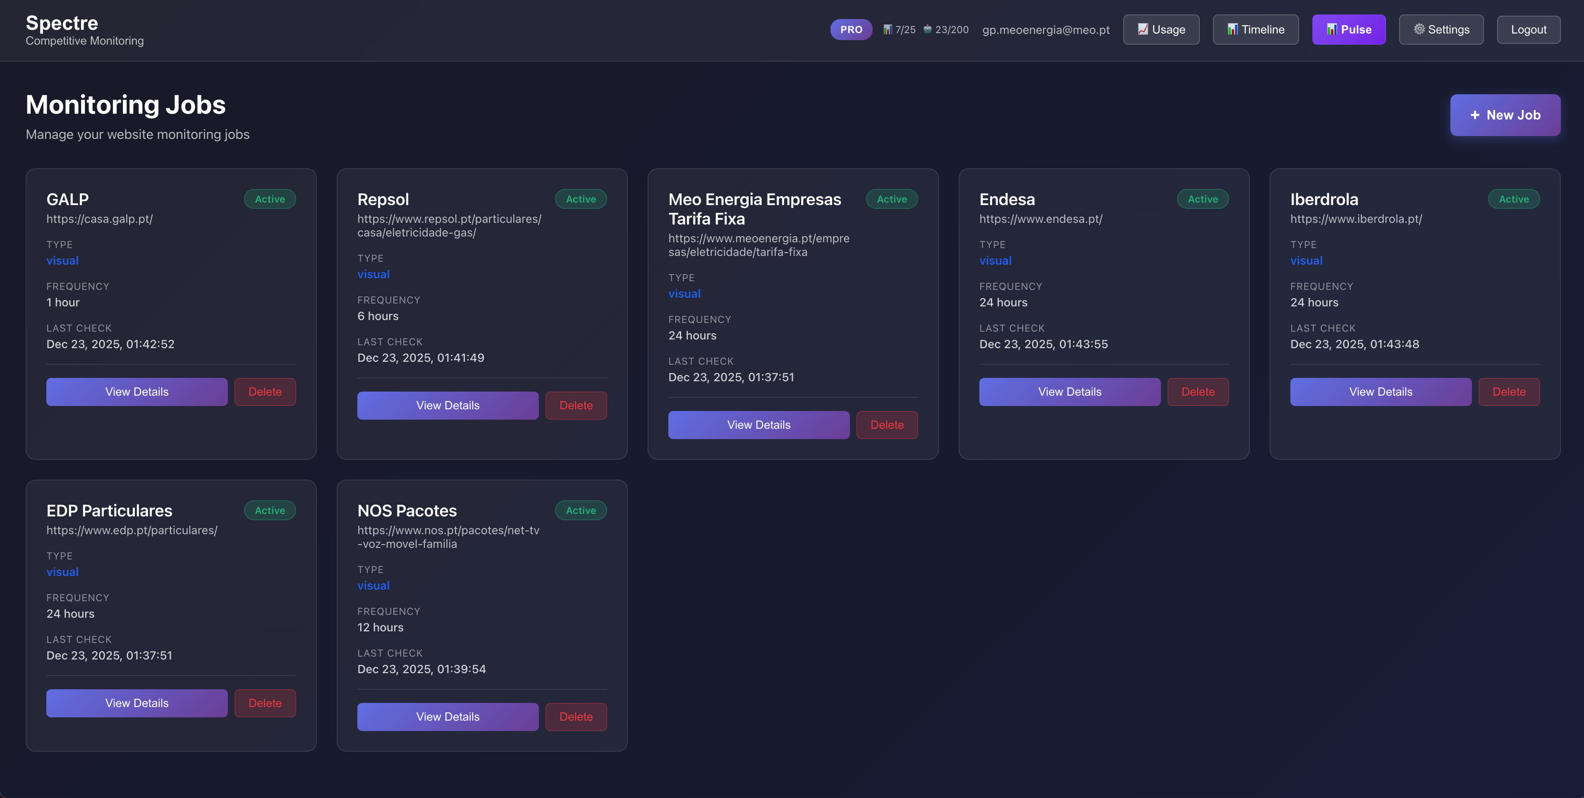This screenshot has width=1584, height=798.
Task: Toggle the Active status on the GALP job
Action: pyautogui.click(x=270, y=198)
